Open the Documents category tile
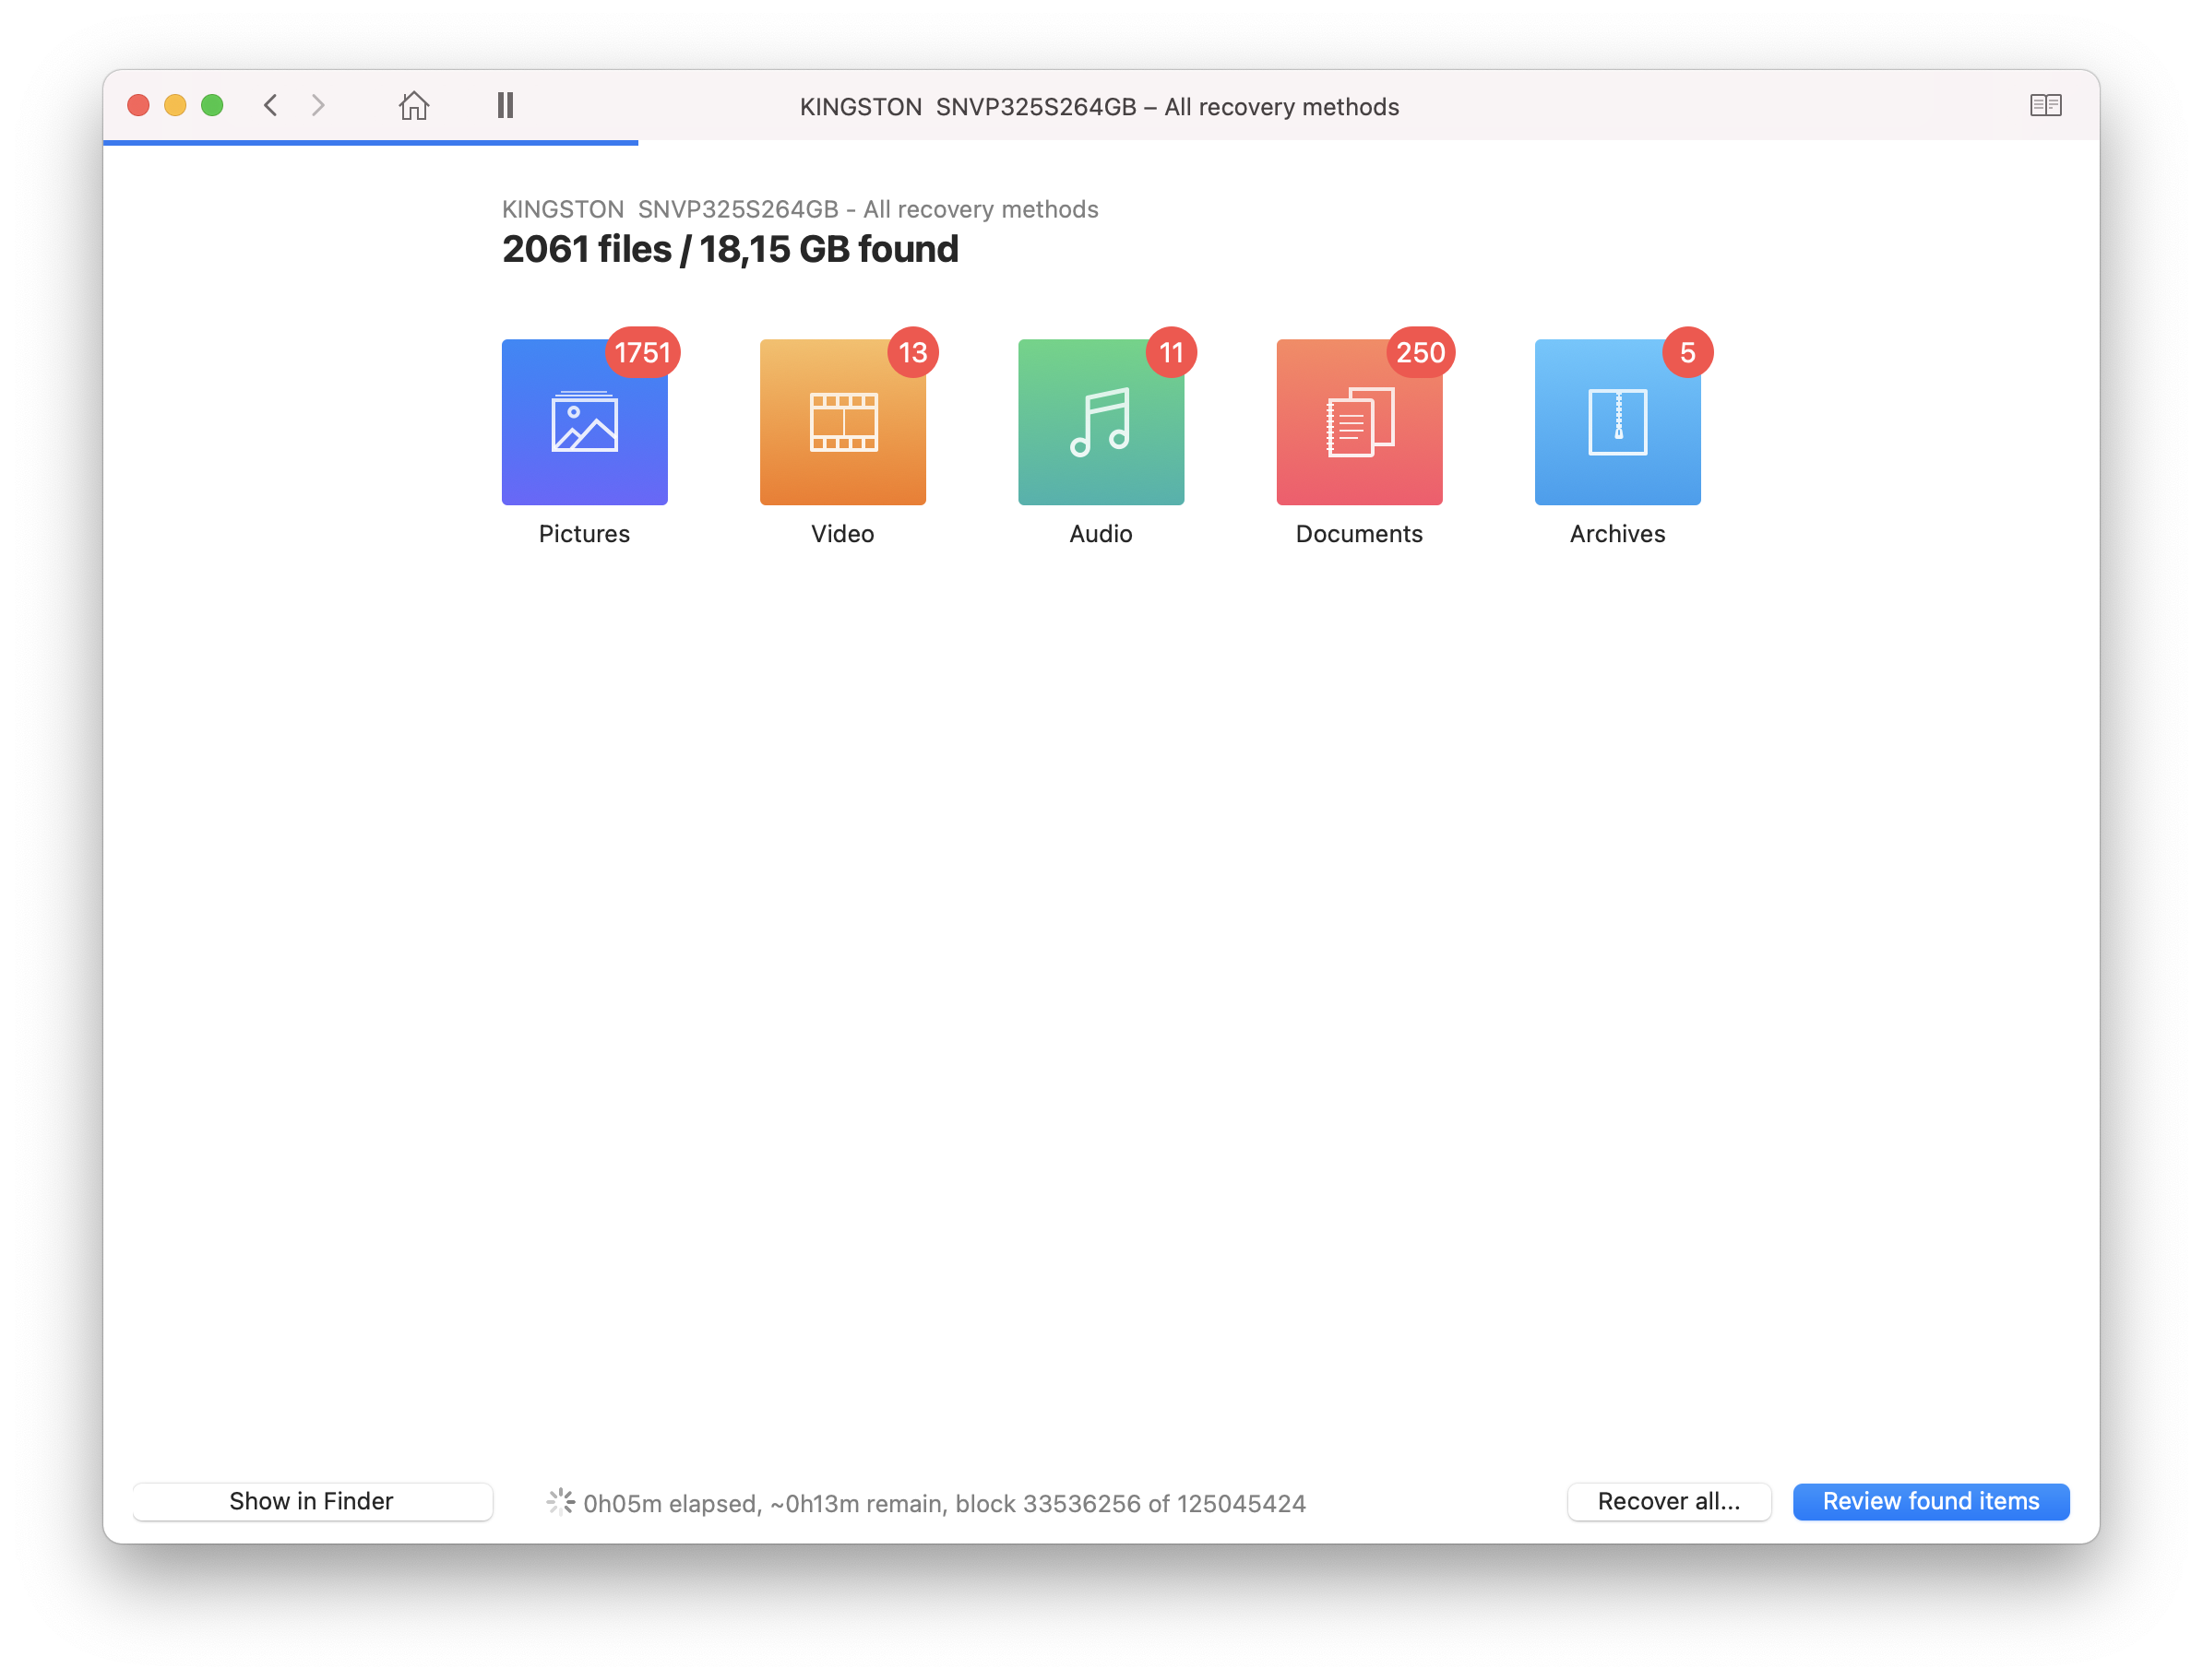 coord(1359,422)
